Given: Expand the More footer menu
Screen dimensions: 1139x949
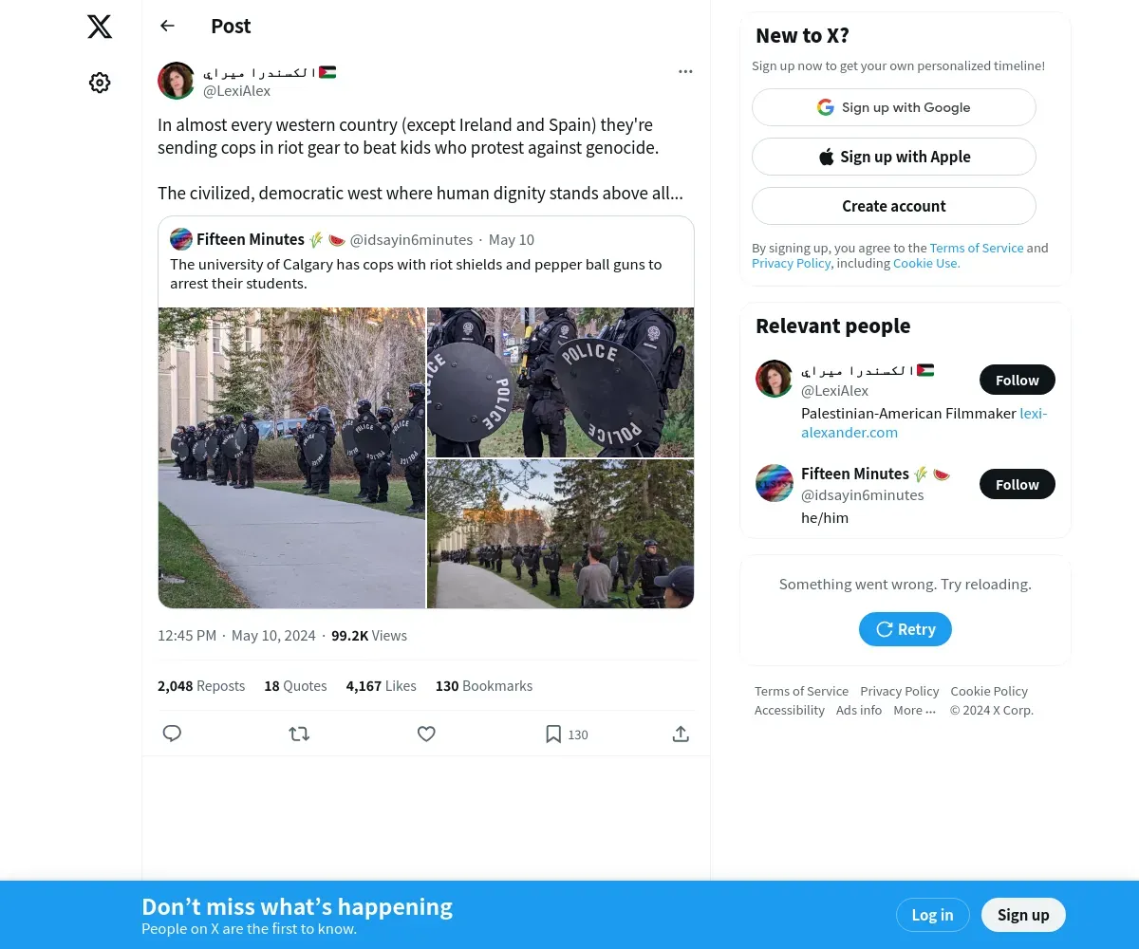Looking at the screenshot, I should coord(915,710).
